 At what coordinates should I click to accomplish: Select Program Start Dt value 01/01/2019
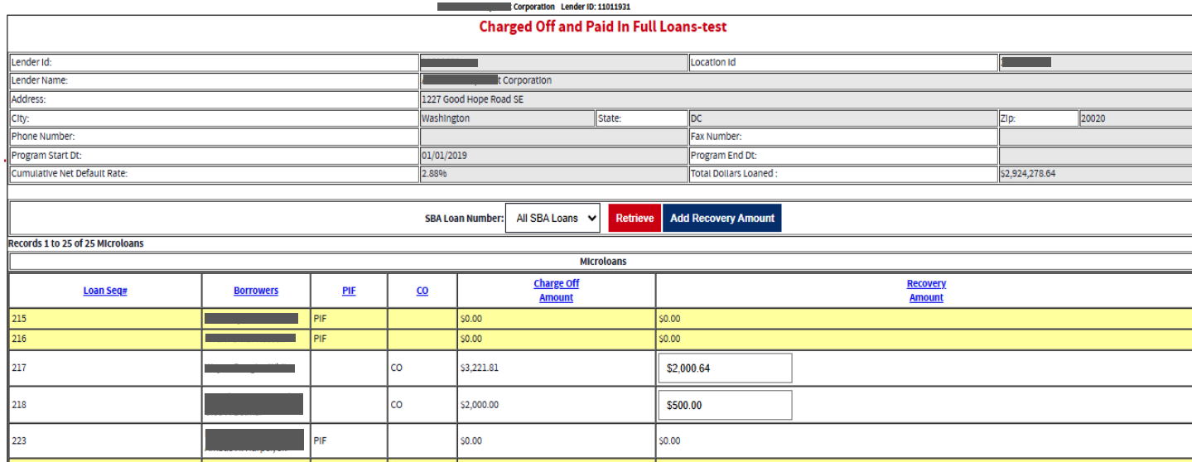[x=553, y=156]
